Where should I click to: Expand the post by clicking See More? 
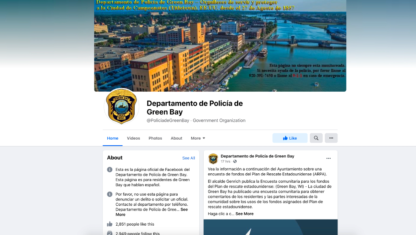[244, 213]
